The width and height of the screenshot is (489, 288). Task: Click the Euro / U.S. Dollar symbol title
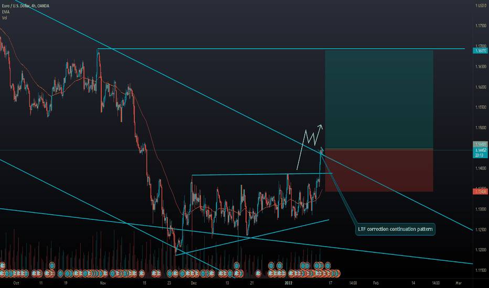(x=26, y=6)
